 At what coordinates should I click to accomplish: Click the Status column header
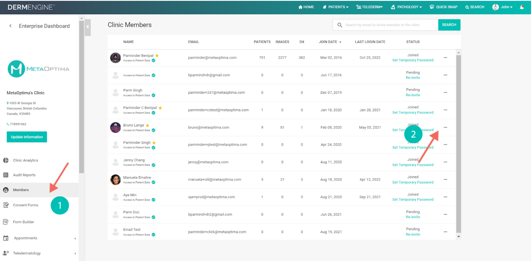[x=413, y=42]
